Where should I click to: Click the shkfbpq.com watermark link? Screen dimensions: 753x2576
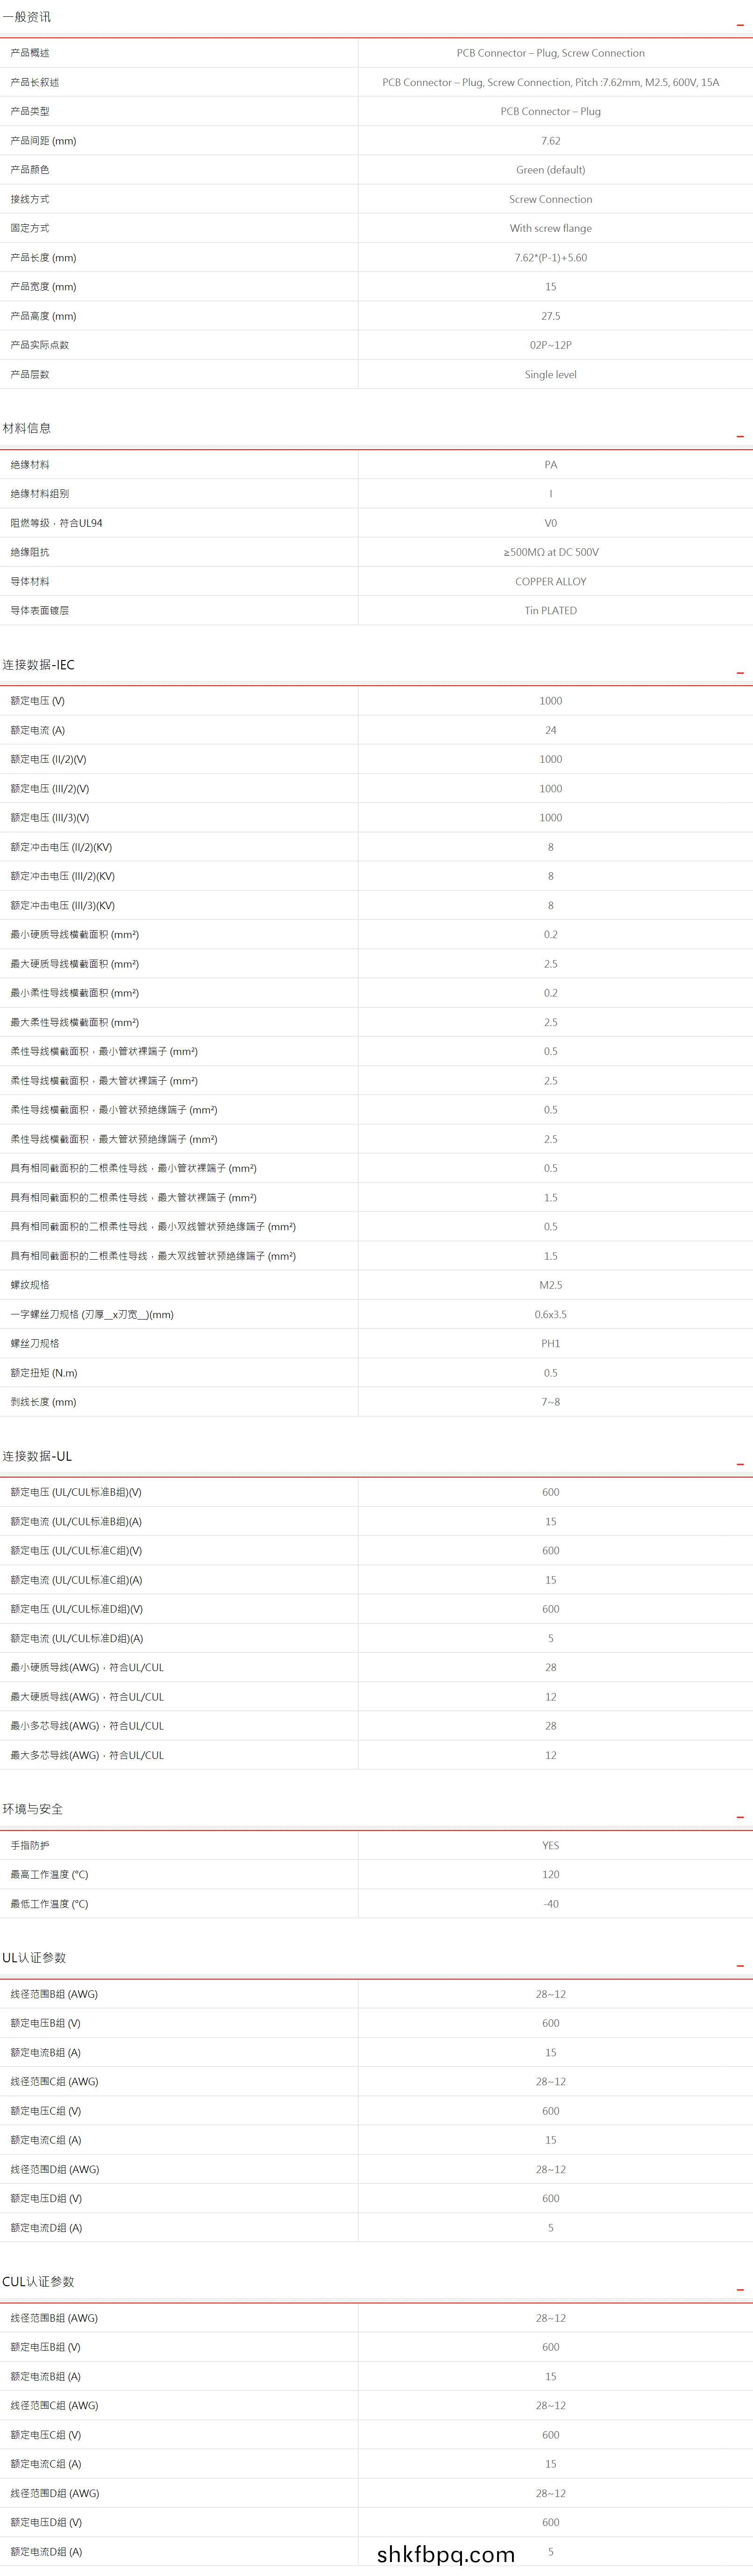pyautogui.click(x=446, y=2554)
